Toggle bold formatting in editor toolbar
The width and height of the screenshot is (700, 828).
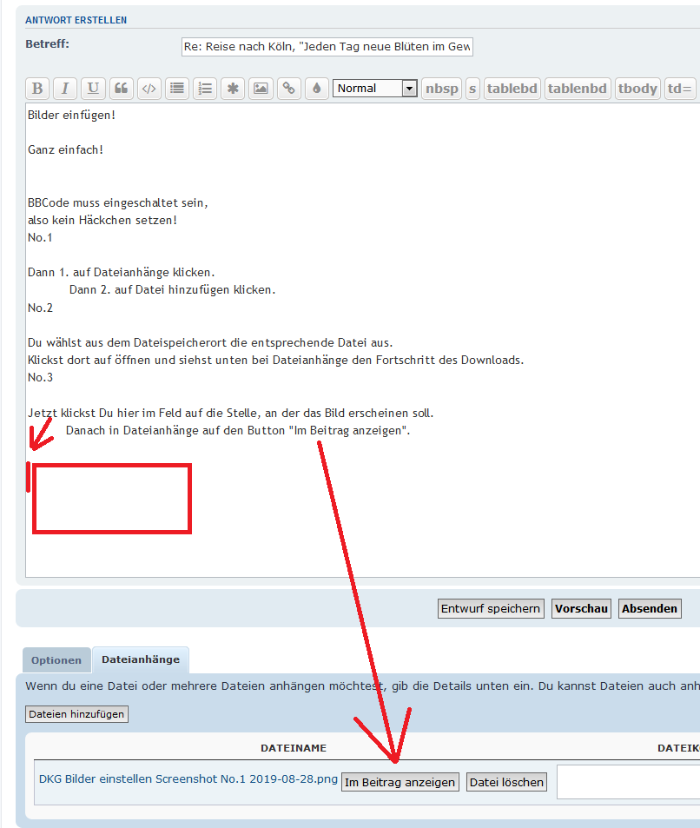point(37,89)
